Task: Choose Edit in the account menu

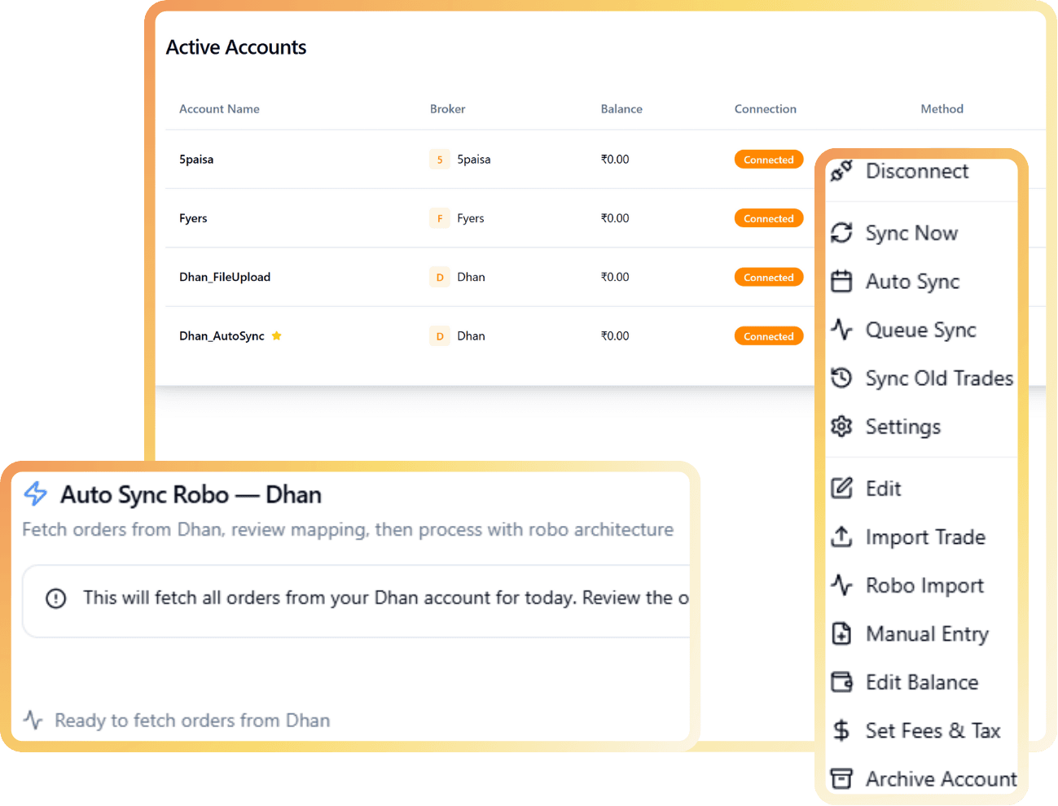Action: tap(883, 489)
